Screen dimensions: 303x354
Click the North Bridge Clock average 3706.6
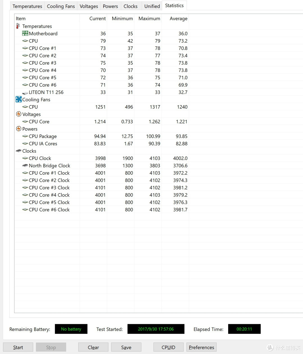(180, 166)
